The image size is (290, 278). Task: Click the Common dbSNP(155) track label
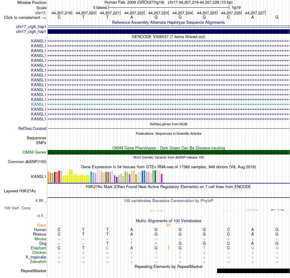27,162
